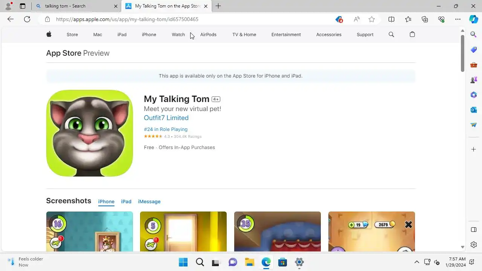Viewport: 482px width, 271px height.
Task: Click My Talking Tom app icon image
Action: click(x=90, y=133)
